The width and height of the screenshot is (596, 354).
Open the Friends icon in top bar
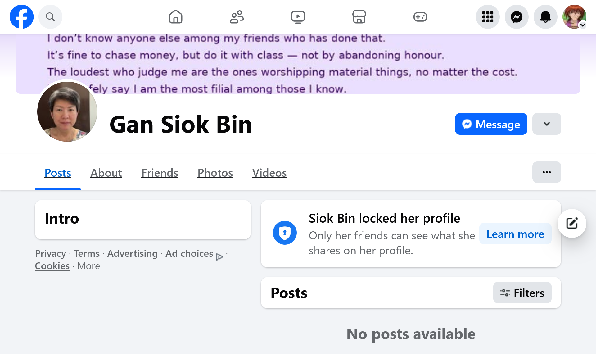pyautogui.click(x=237, y=17)
